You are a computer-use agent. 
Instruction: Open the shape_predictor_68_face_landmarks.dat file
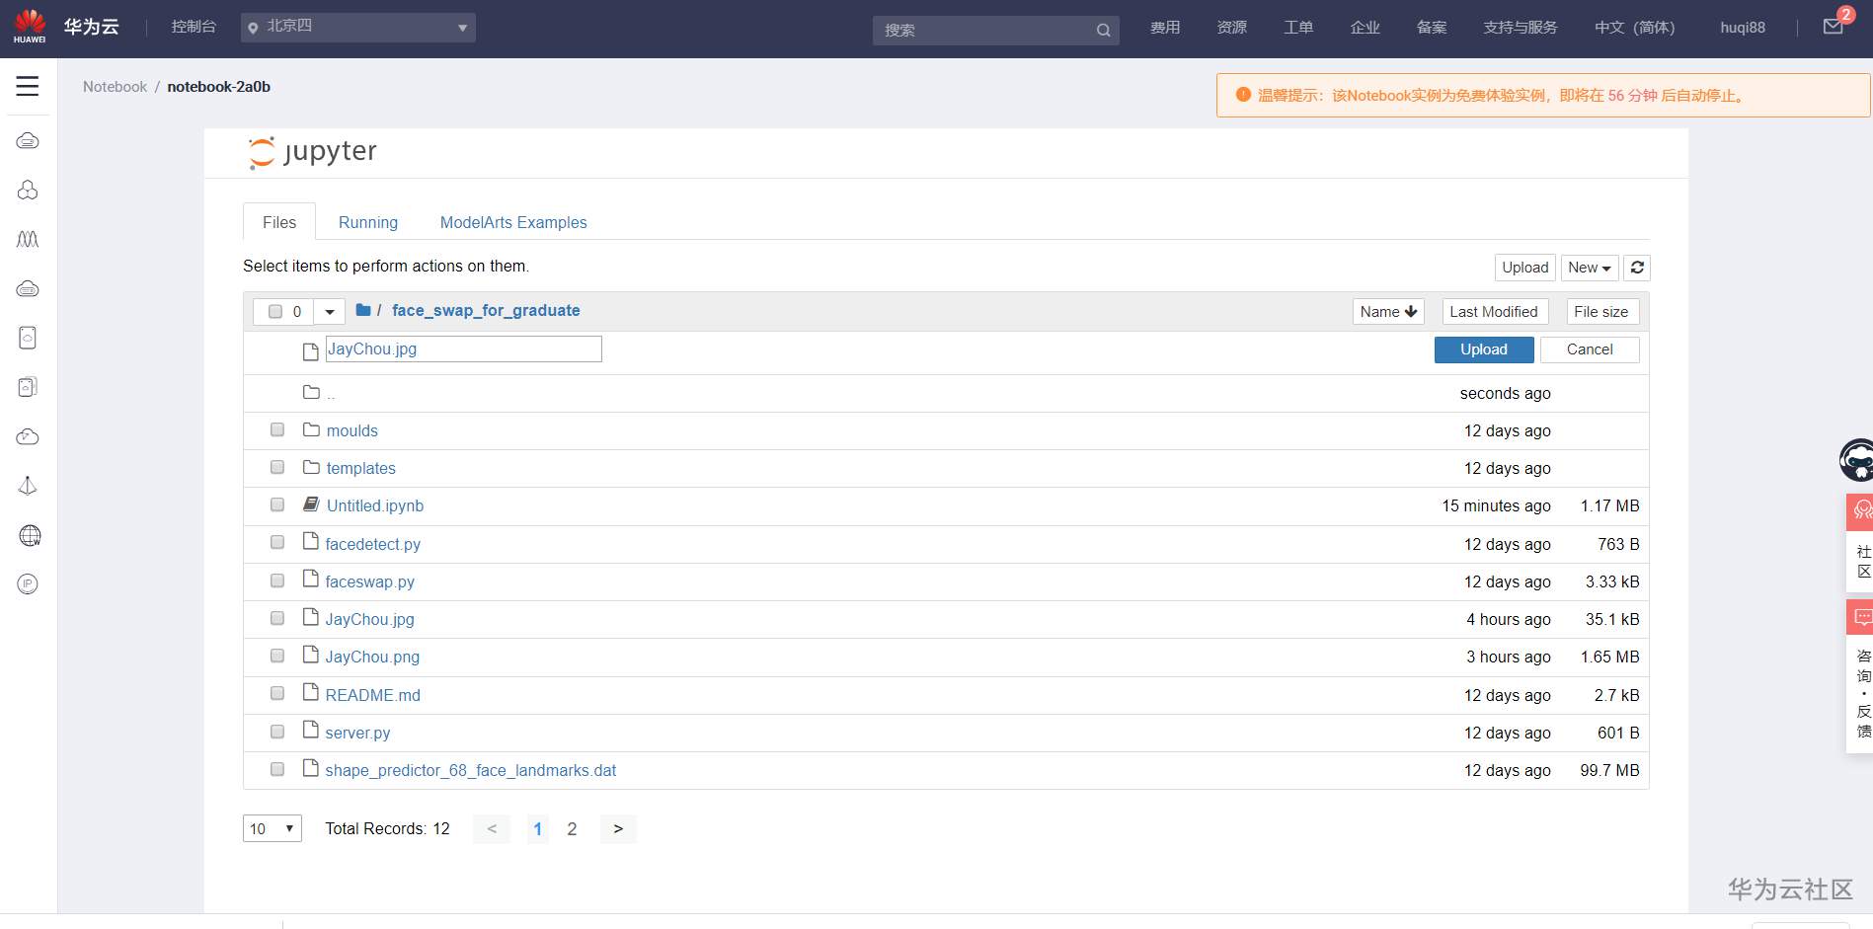[x=471, y=770]
